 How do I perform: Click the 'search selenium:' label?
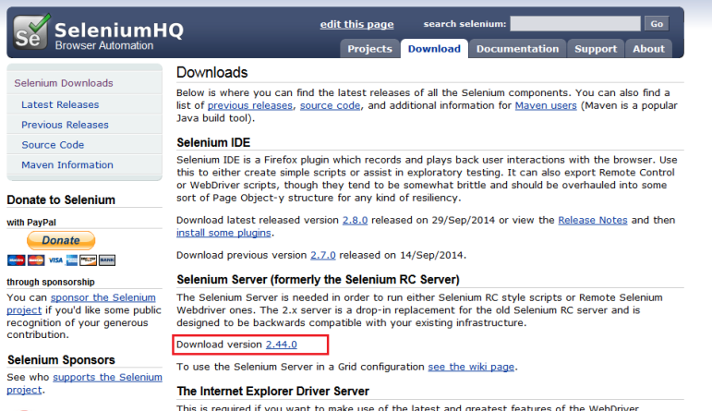pyautogui.click(x=465, y=24)
